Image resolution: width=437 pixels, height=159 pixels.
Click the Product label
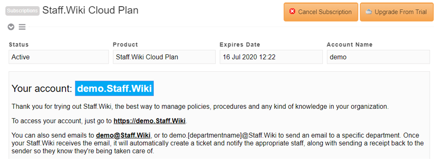coord(125,45)
